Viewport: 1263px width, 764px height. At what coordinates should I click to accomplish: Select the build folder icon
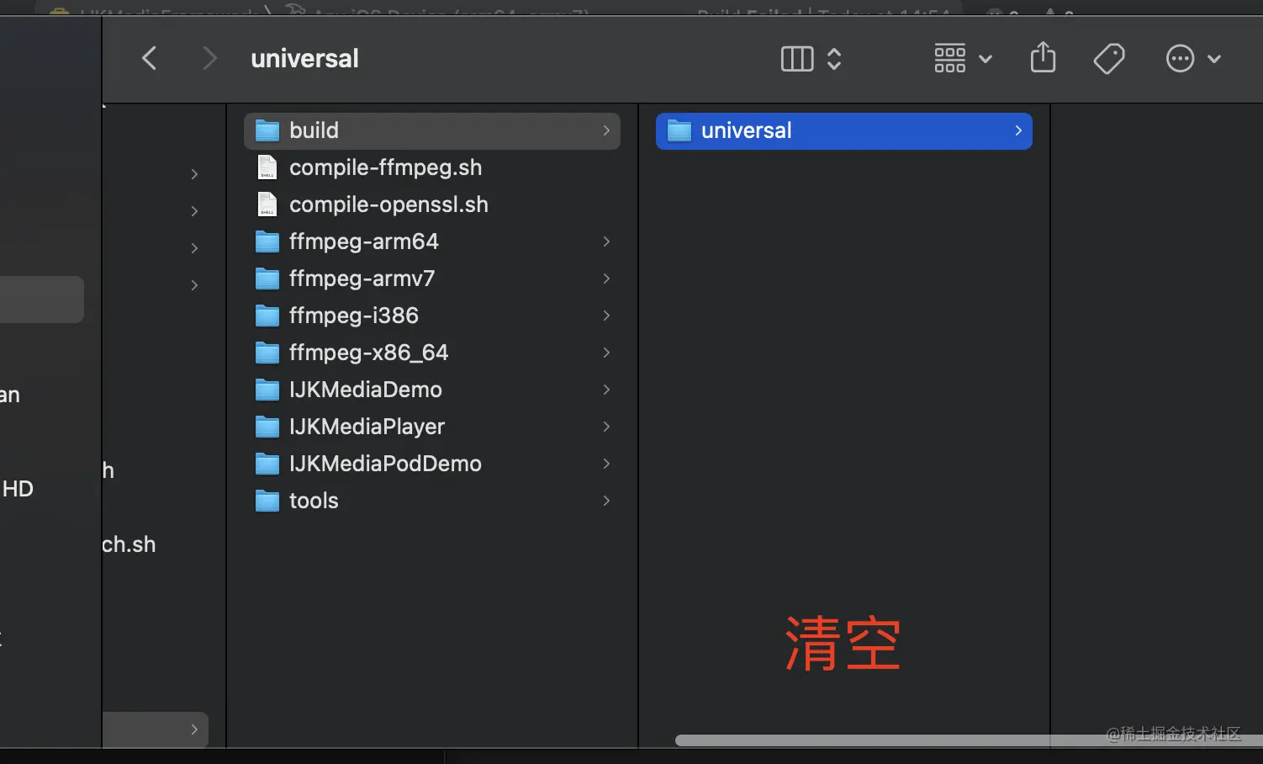(x=267, y=130)
